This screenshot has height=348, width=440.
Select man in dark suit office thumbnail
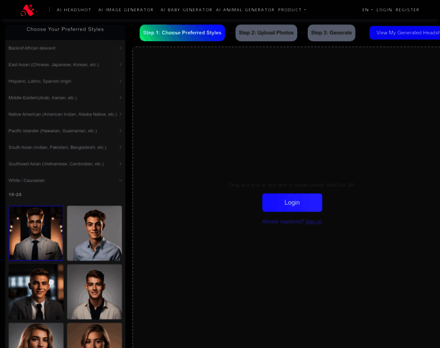[36, 292]
